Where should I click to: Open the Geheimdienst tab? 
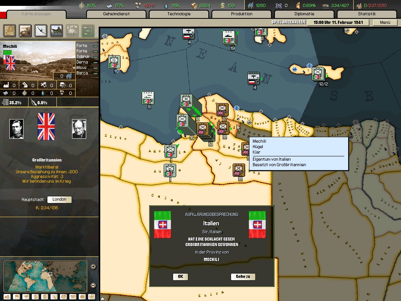(x=116, y=14)
